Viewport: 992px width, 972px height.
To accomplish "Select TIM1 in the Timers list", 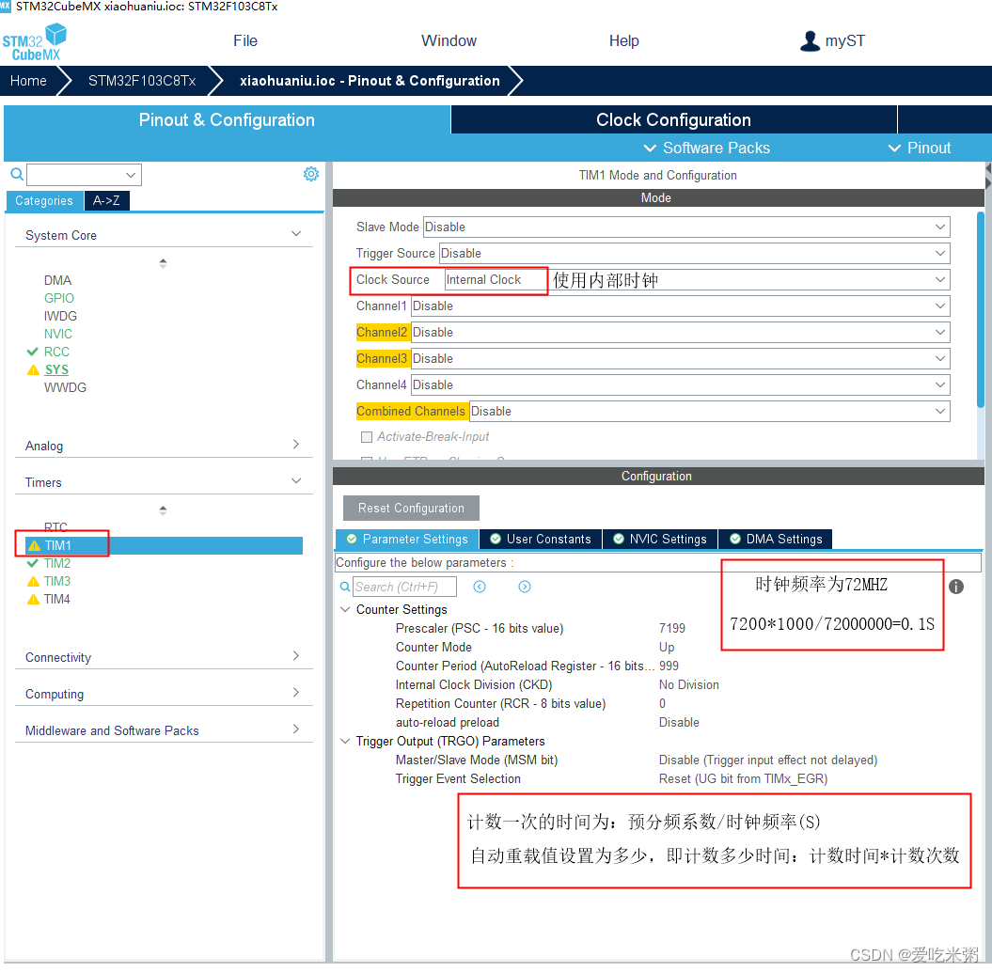I will [x=164, y=546].
